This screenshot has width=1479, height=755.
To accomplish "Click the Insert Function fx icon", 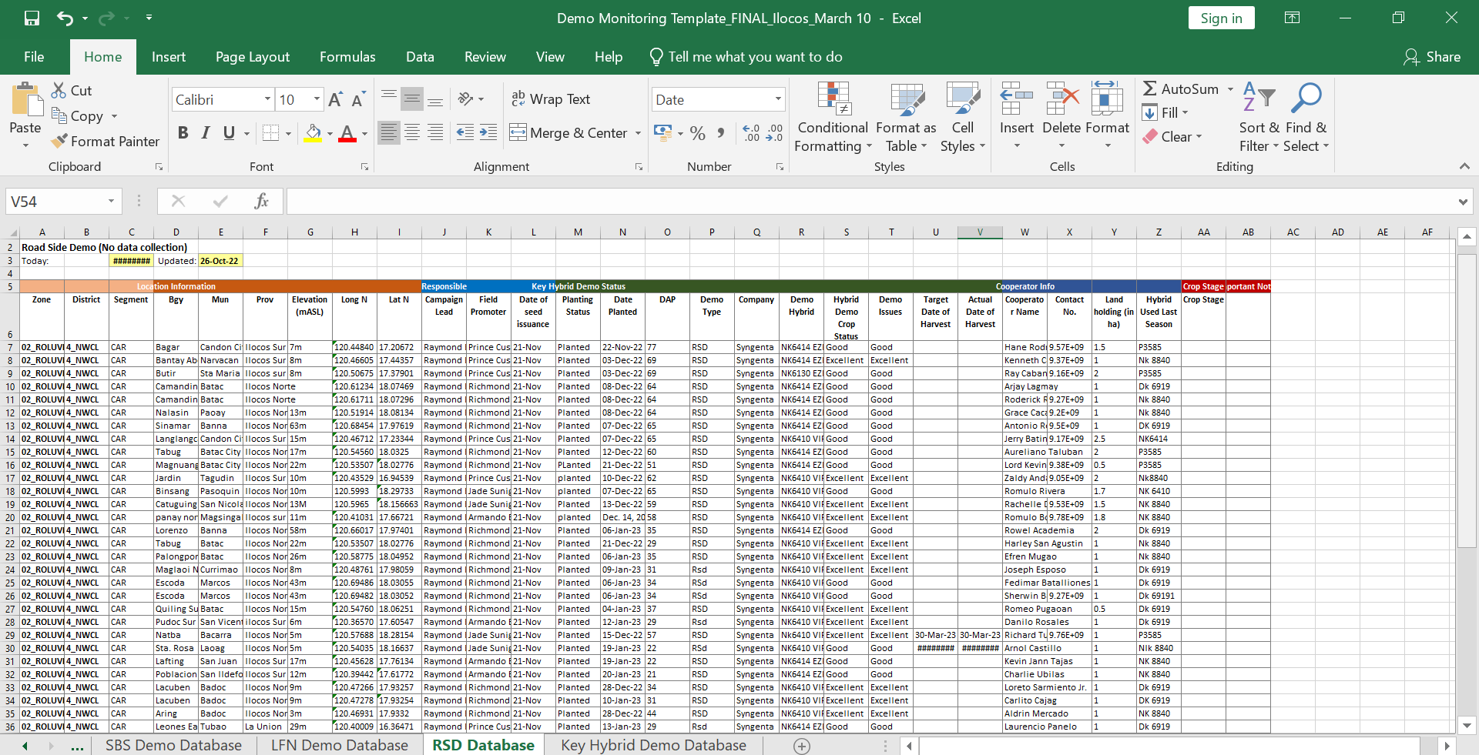I will (x=261, y=202).
